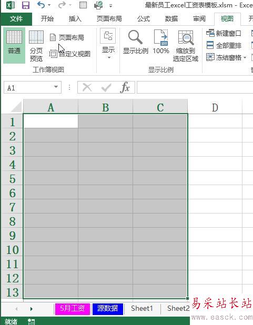The width and height of the screenshot is (253, 325).
Task: Select the 普通 normal view button
Action: coord(14,45)
